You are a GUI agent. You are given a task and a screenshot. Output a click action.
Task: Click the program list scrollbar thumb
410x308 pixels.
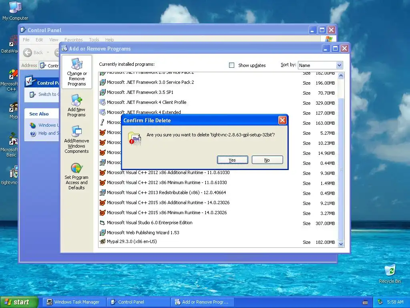[x=341, y=169]
